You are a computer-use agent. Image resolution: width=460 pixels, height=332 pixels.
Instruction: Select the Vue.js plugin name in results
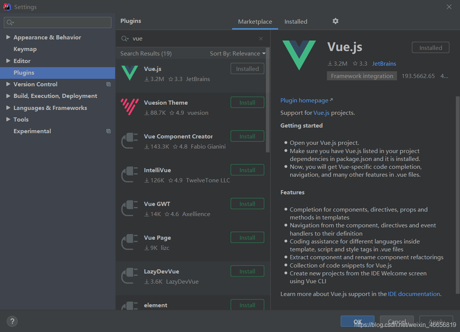pos(153,69)
